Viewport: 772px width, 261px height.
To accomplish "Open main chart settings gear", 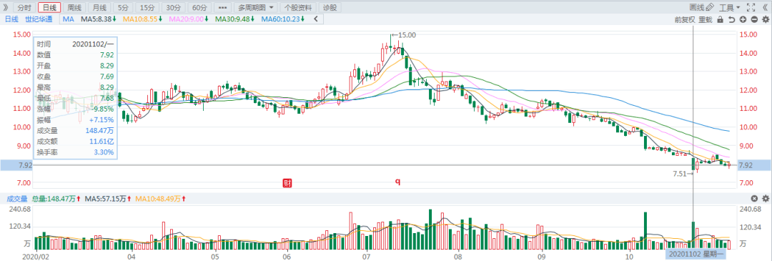I will pos(765,20).
